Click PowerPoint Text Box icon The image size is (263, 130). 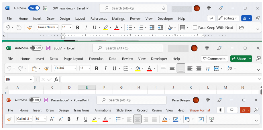click(201, 119)
